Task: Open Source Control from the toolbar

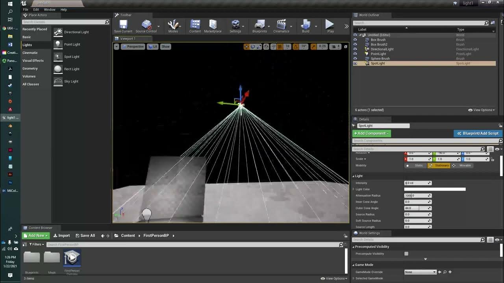Action: point(146,26)
